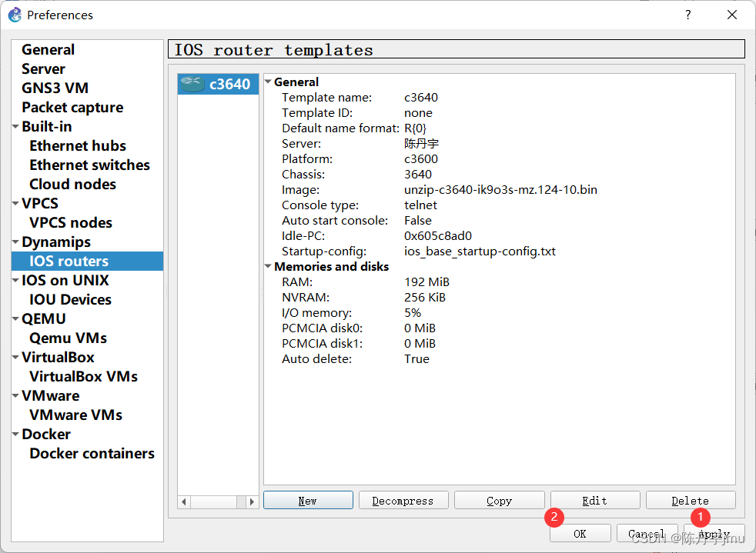This screenshot has height=553, width=756.
Task: Select IOS on UNIX in the sidebar
Action: (65, 281)
